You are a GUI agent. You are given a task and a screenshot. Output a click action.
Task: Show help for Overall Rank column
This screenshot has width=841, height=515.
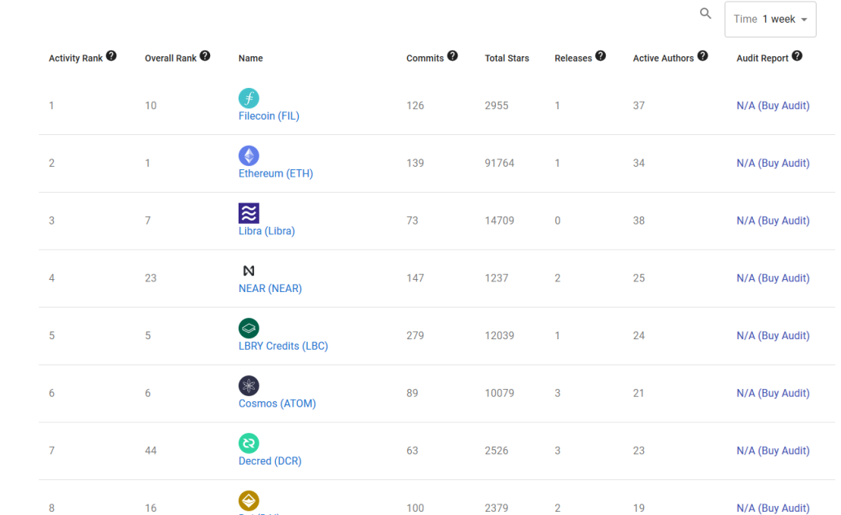coord(205,56)
